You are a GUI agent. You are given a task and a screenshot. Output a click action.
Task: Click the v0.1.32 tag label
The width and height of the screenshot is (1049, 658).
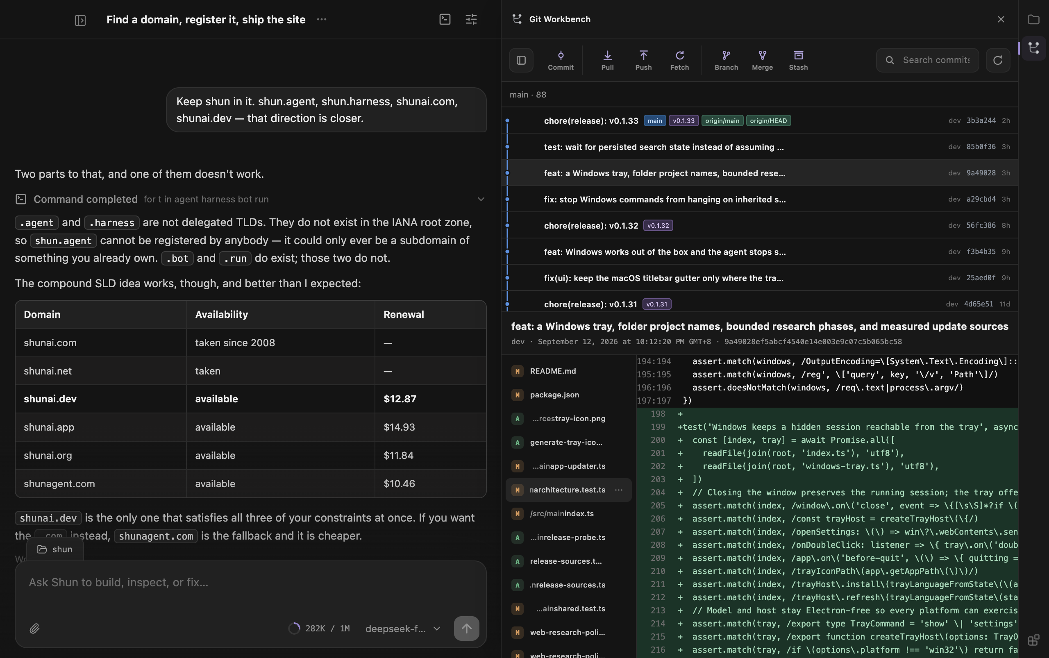658,225
